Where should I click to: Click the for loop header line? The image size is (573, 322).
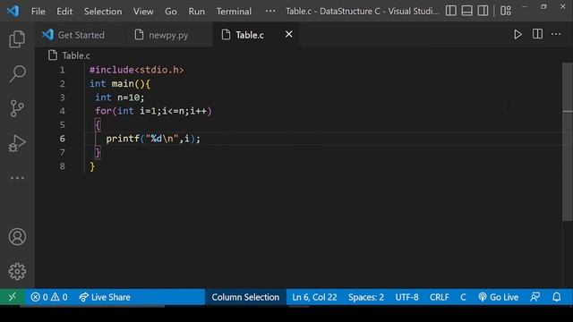[x=153, y=111]
